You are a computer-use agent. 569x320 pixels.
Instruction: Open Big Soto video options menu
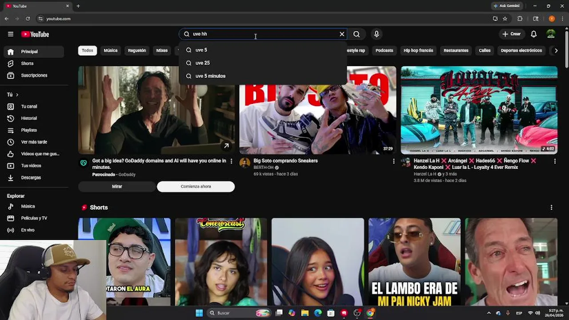pyautogui.click(x=393, y=161)
